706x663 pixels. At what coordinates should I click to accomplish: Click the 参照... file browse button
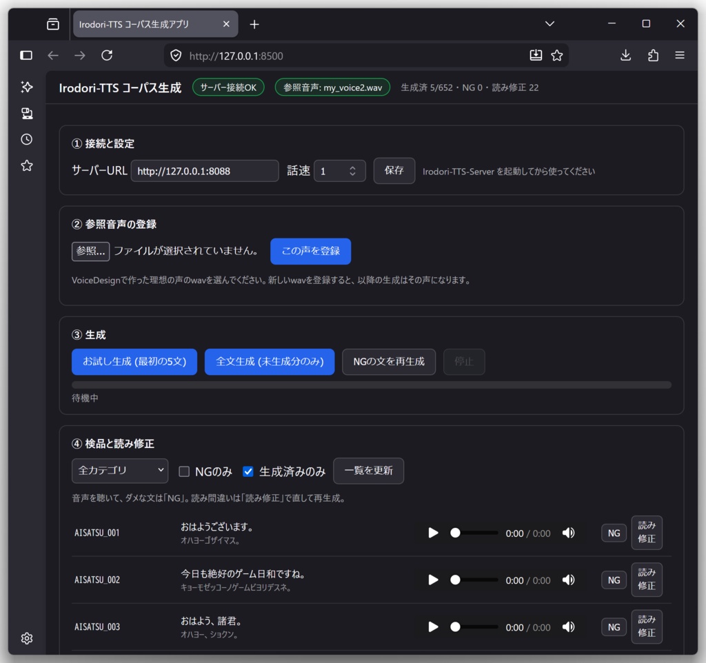pyautogui.click(x=90, y=251)
